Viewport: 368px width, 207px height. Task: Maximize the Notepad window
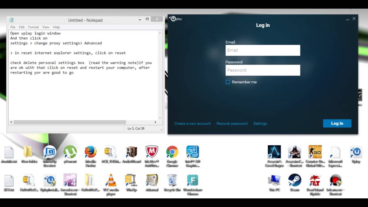(147, 19)
